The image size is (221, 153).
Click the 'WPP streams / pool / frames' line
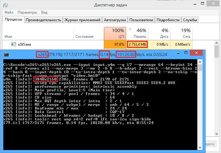click(69, 94)
